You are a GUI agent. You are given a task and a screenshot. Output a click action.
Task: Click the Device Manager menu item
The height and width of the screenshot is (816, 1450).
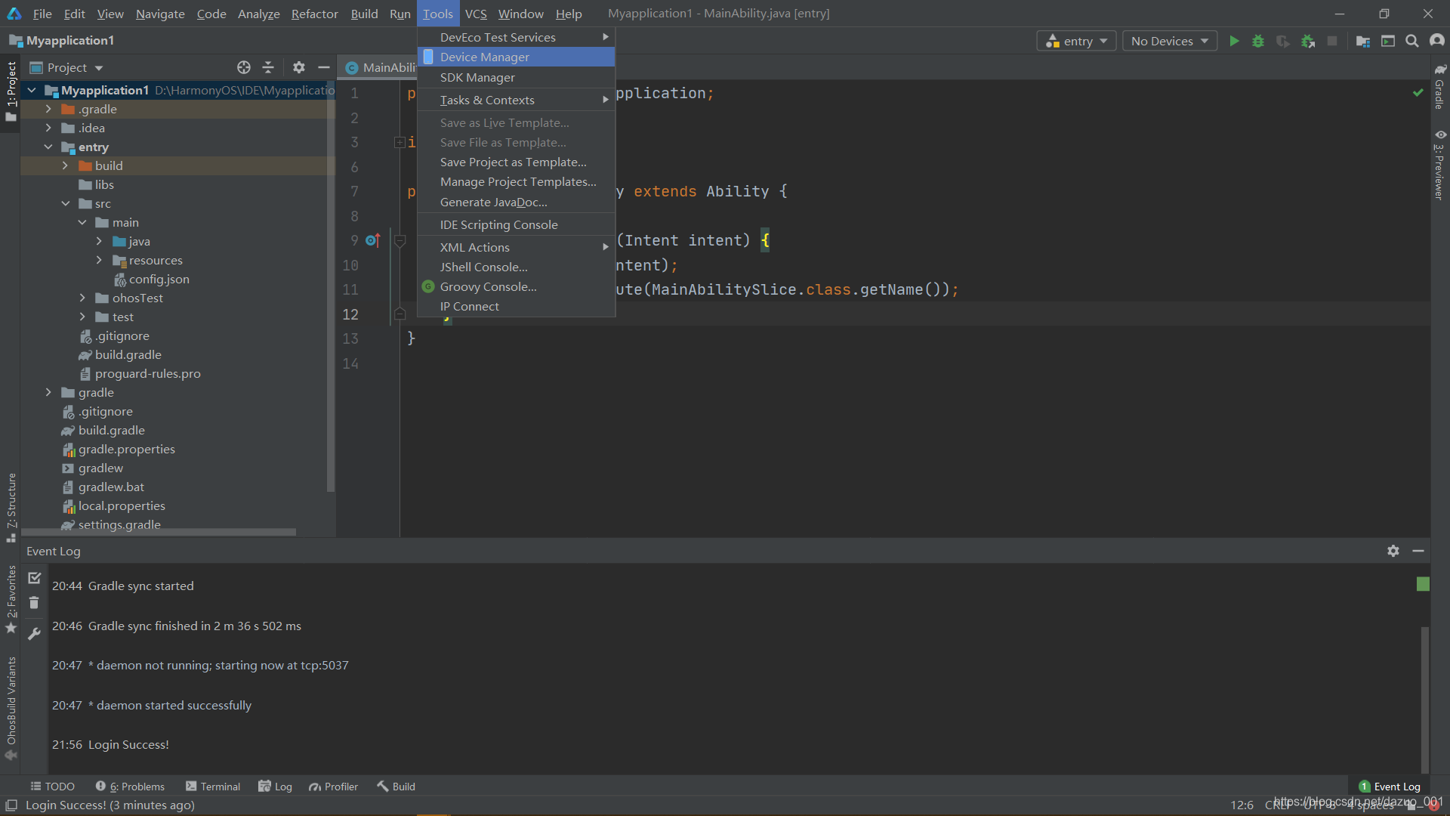(x=485, y=57)
